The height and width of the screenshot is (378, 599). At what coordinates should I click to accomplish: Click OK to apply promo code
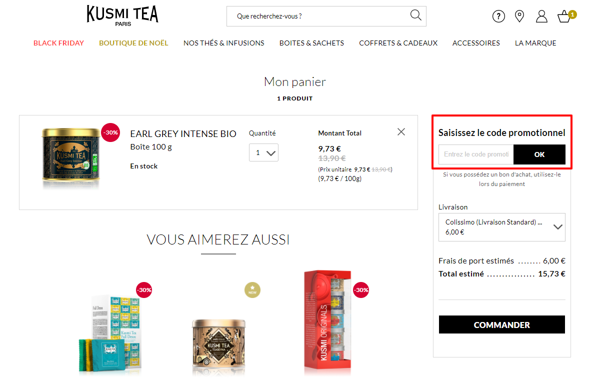click(539, 154)
